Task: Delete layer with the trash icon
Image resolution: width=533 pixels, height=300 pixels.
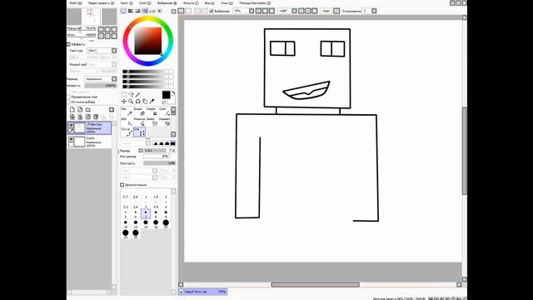Action: [96, 117]
